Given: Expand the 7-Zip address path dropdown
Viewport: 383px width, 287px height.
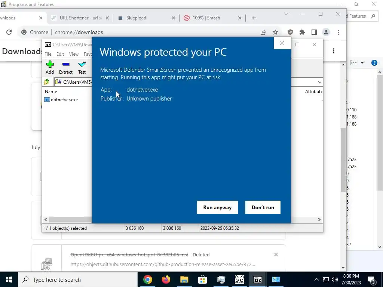Looking at the screenshot, I should pos(319,82).
